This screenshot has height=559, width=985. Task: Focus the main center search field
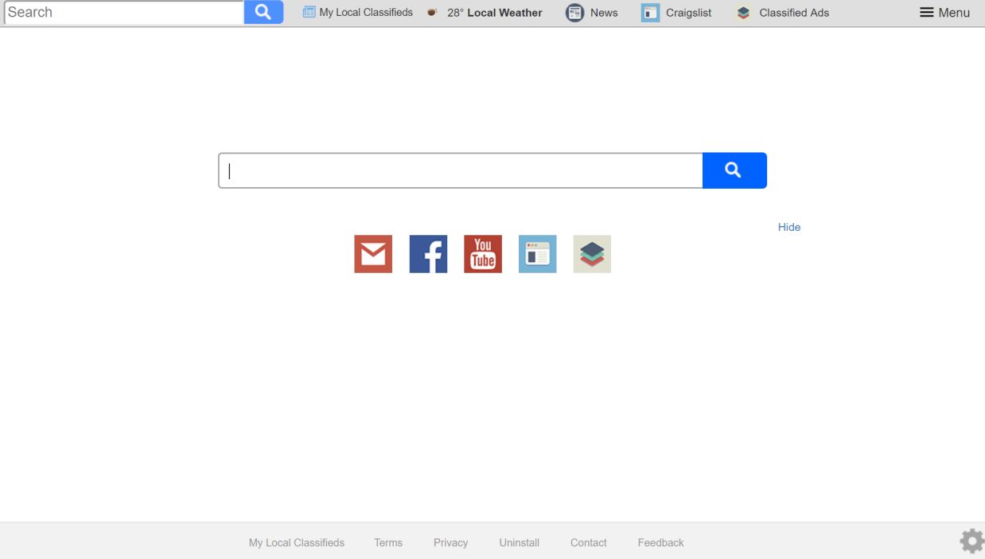pos(461,170)
